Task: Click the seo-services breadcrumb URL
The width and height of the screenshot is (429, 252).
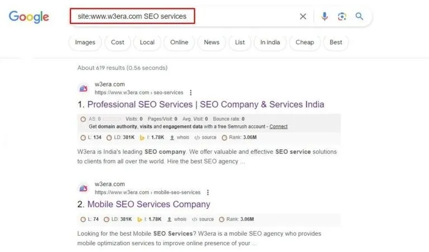Action: tap(139, 93)
